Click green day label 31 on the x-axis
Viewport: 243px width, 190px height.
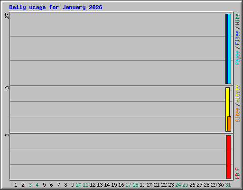click(228, 185)
